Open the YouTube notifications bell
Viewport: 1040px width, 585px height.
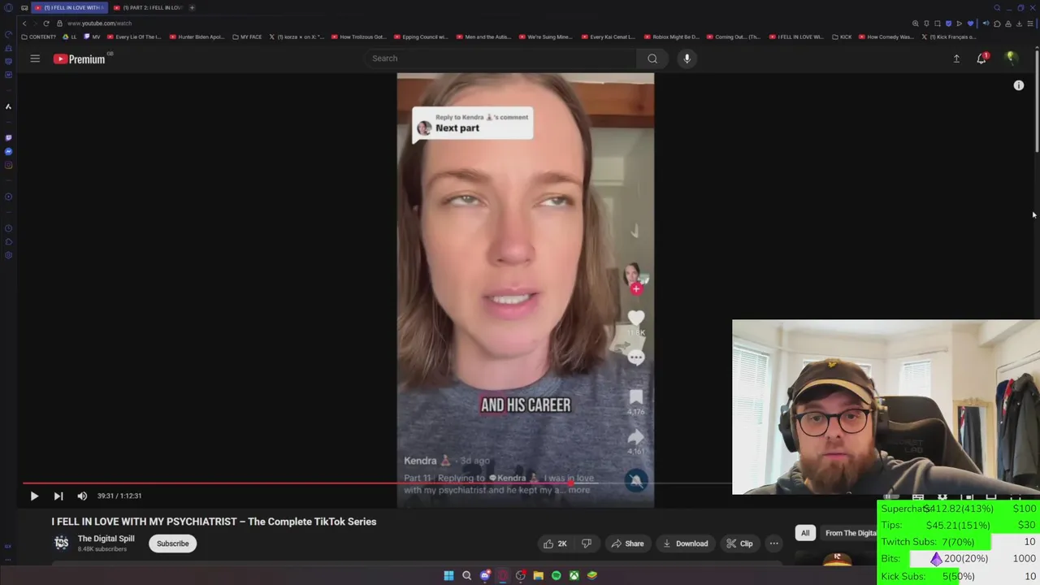(x=981, y=58)
